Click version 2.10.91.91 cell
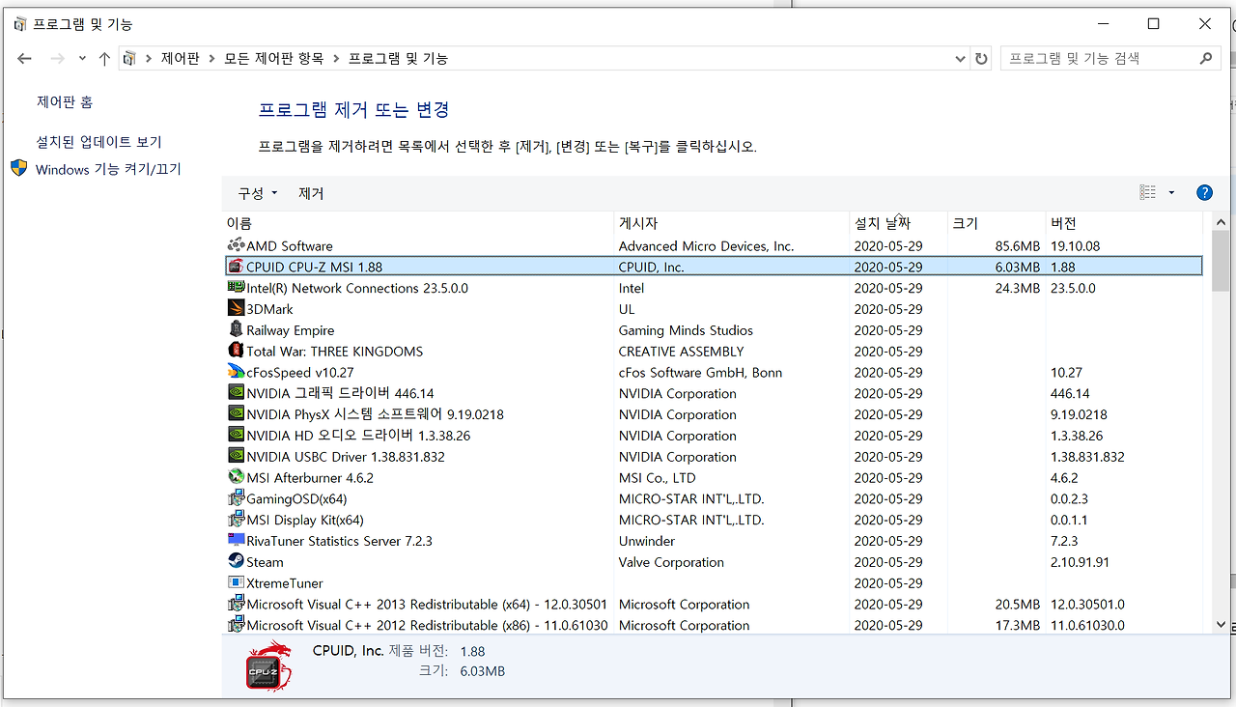Viewport: 1236px width, 707px height. [x=1080, y=562]
